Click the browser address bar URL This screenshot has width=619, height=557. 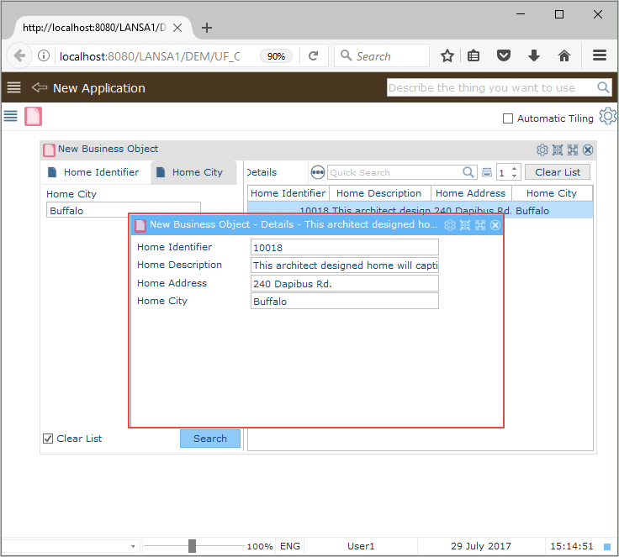point(150,56)
